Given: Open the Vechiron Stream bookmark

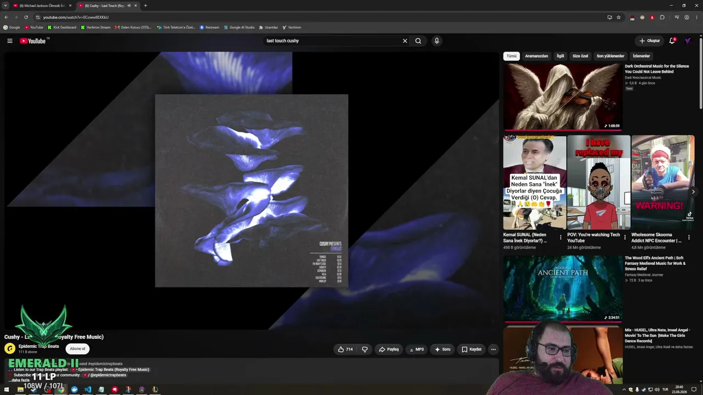Looking at the screenshot, I should [96, 27].
